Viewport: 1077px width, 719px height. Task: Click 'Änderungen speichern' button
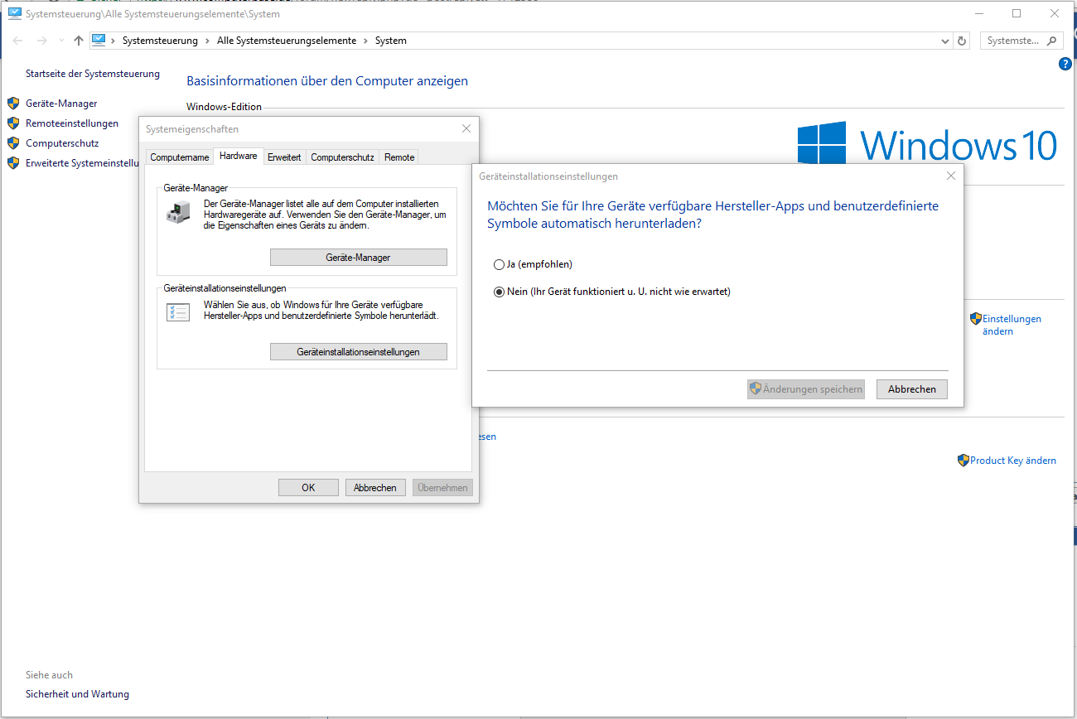806,389
